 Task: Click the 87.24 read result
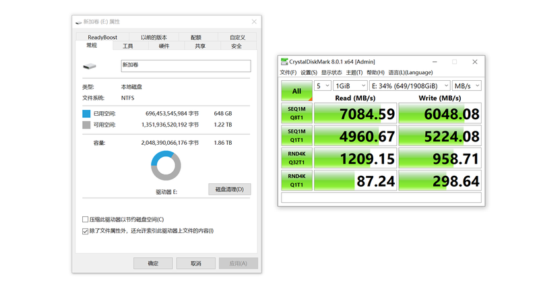point(356,181)
